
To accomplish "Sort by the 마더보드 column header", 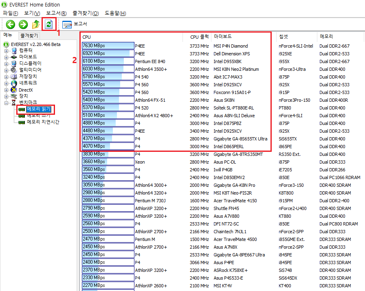I will [244, 37].
